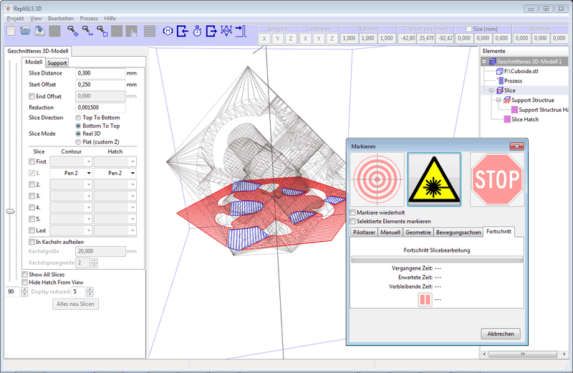Click the vertical slice slider handle

click(11, 211)
